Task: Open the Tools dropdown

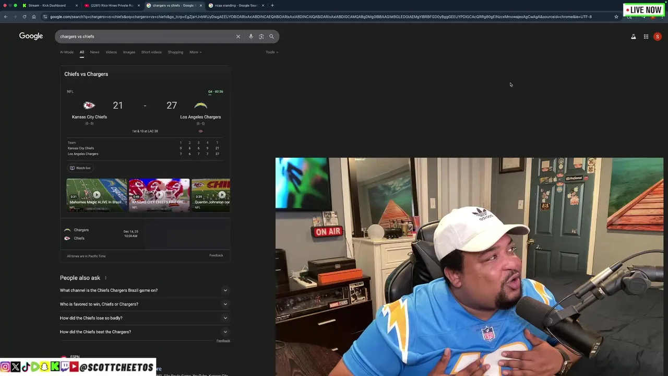Action: tap(272, 52)
